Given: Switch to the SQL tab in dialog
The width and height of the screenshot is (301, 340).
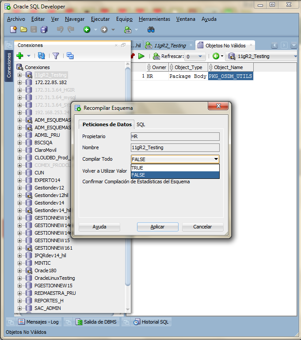Looking at the screenshot, I should [141, 124].
